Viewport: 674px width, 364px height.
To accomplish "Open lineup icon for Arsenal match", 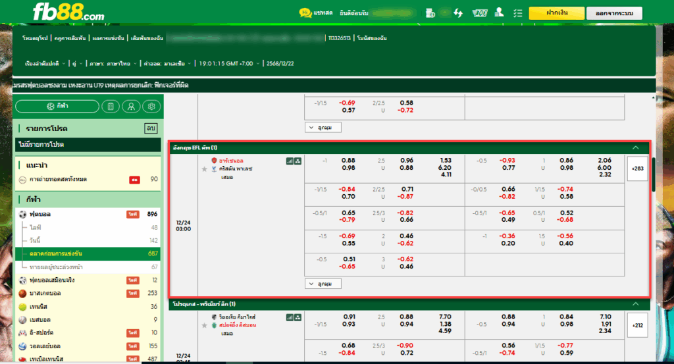I will (x=298, y=161).
